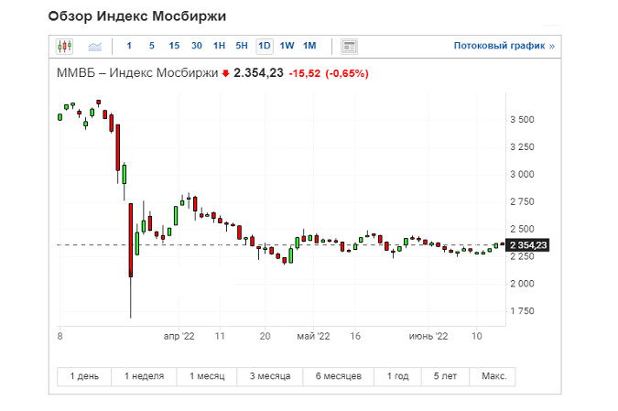The width and height of the screenshot is (618, 411).
Task: Show the 5 лет range
Action: (445, 376)
